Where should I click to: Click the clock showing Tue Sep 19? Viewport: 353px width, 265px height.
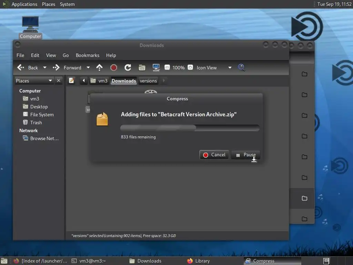(x=334, y=4)
